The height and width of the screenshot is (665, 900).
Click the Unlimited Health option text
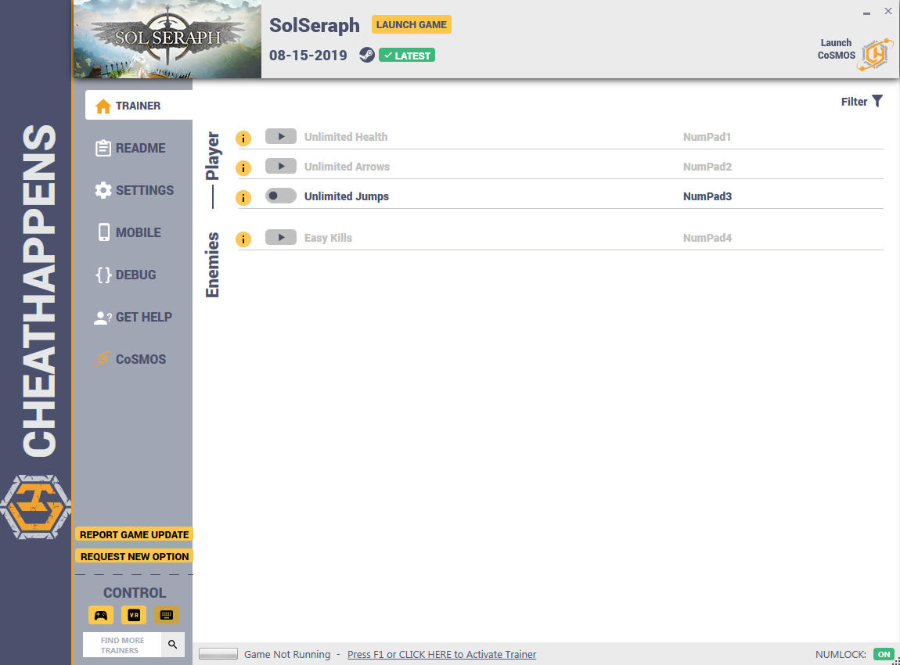click(x=346, y=137)
